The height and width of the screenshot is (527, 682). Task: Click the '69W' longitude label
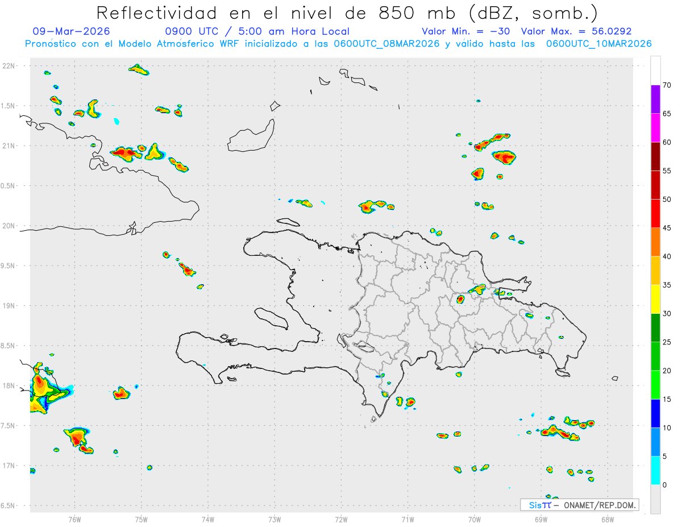coord(541,519)
